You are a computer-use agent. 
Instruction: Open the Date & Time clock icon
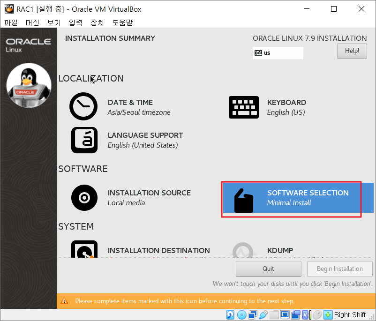[83, 106]
